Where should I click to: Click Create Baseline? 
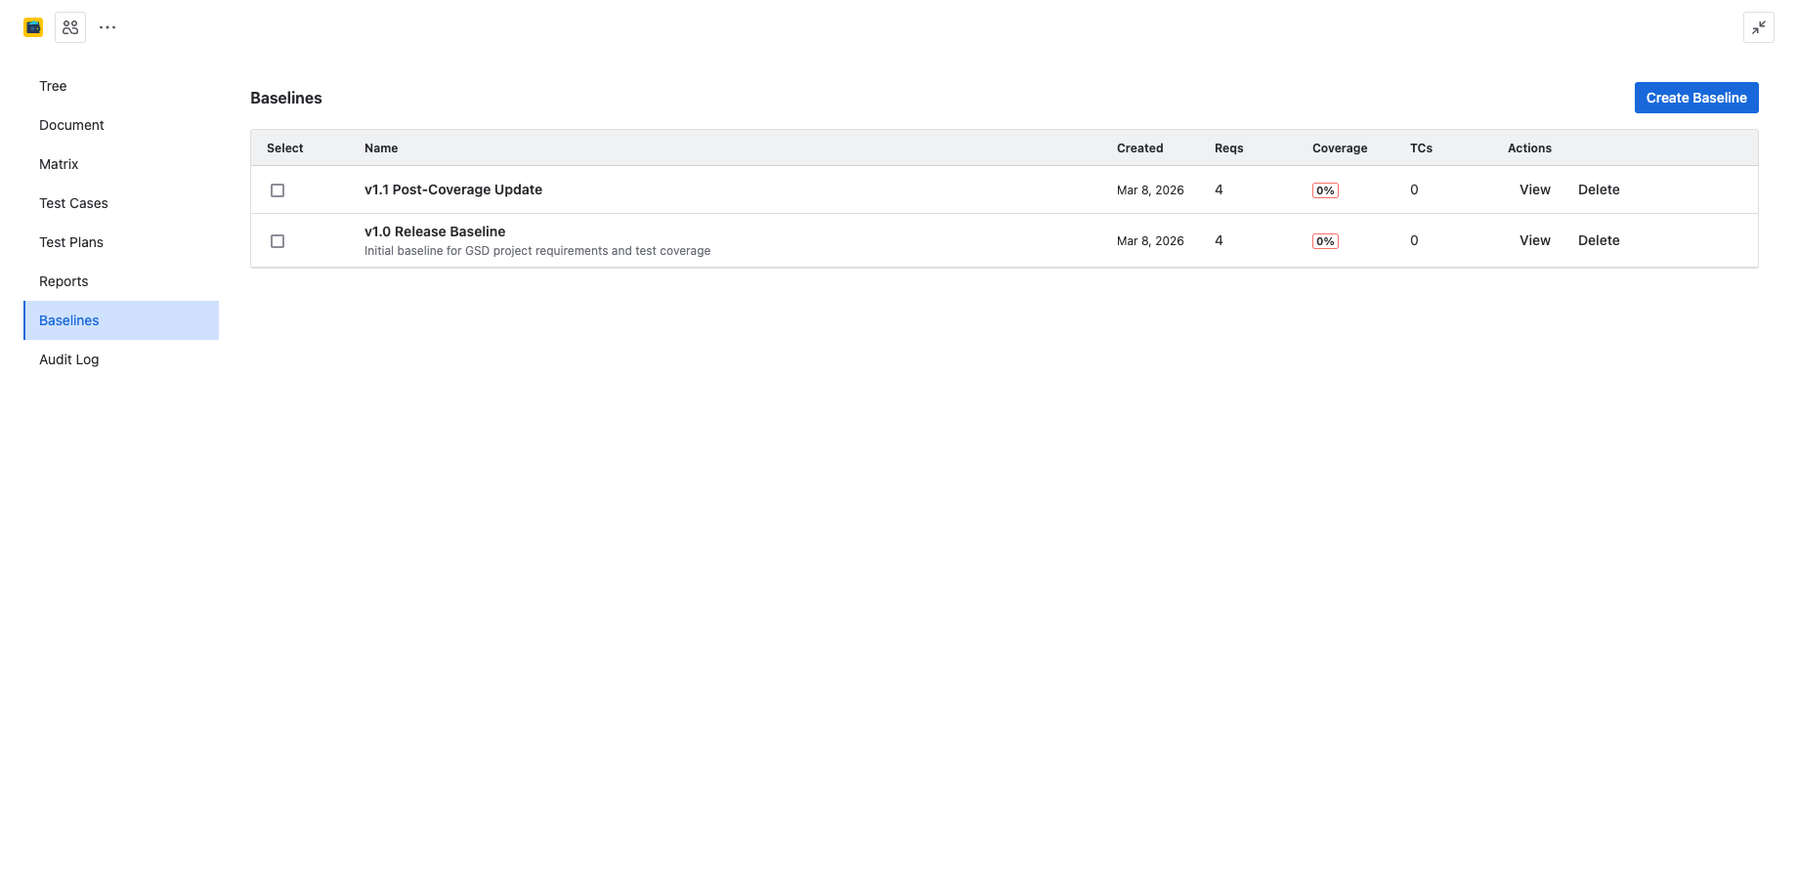click(x=1696, y=98)
